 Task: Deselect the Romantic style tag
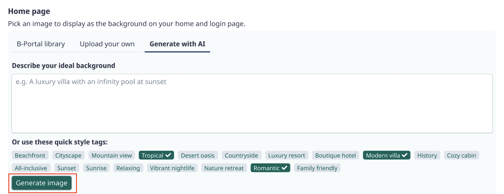click(x=270, y=168)
